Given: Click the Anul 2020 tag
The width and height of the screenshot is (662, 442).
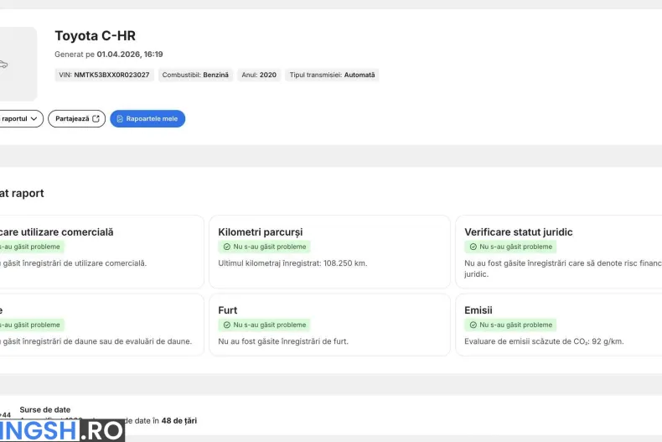Looking at the screenshot, I should [259, 75].
